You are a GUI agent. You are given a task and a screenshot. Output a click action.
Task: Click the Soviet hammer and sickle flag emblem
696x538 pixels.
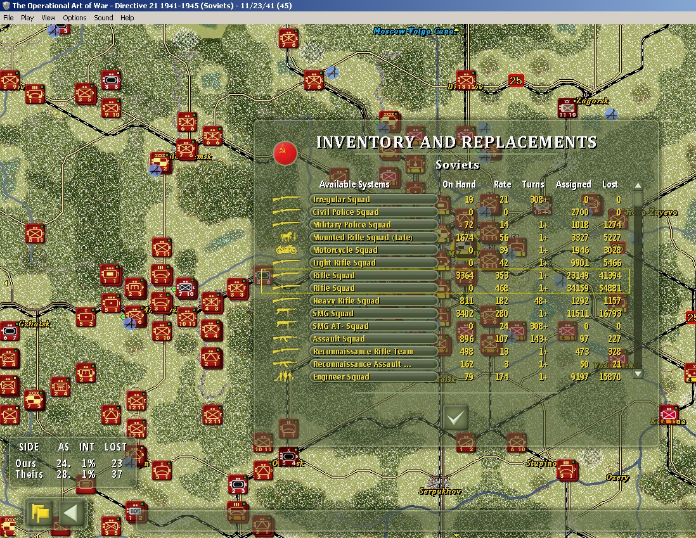coord(285,153)
